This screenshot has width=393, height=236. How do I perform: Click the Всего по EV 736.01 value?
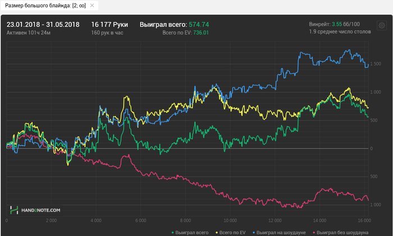[x=185, y=33]
